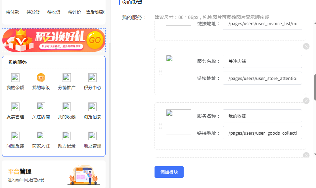
Task: Switch to 售后/退款 order tab
Action: pos(95,12)
